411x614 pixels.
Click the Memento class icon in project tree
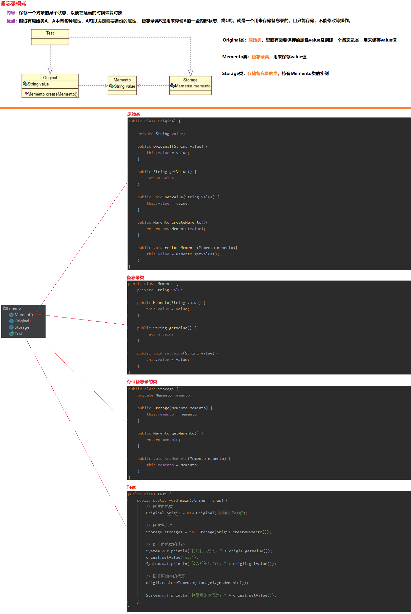[x=11, y=315]
